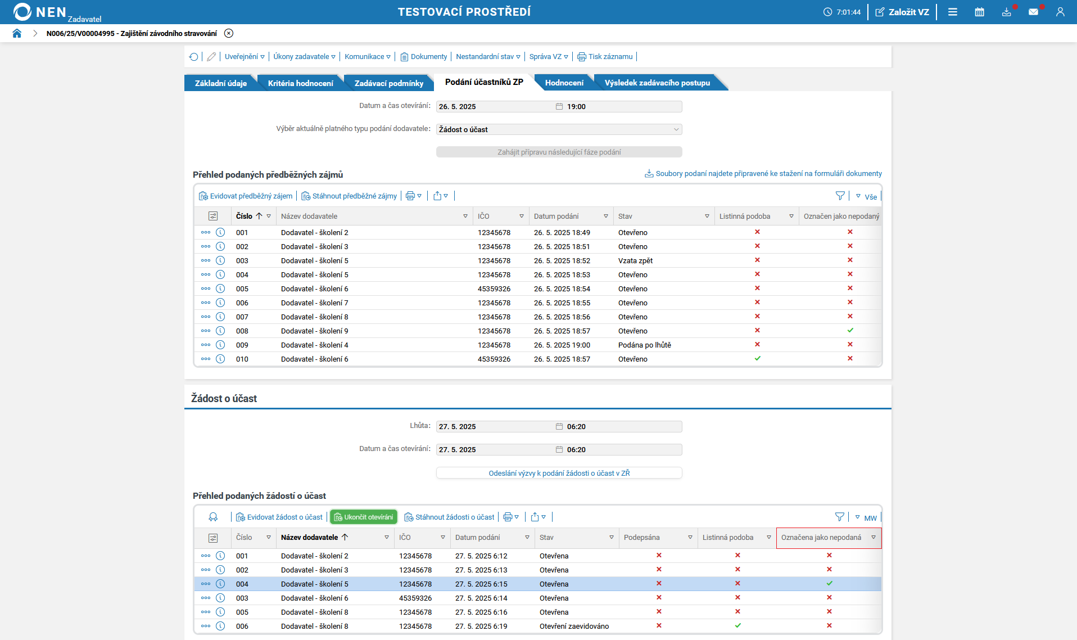Click filter icon in preliminary interests table
1077x640 pixels.
[840, 196]
